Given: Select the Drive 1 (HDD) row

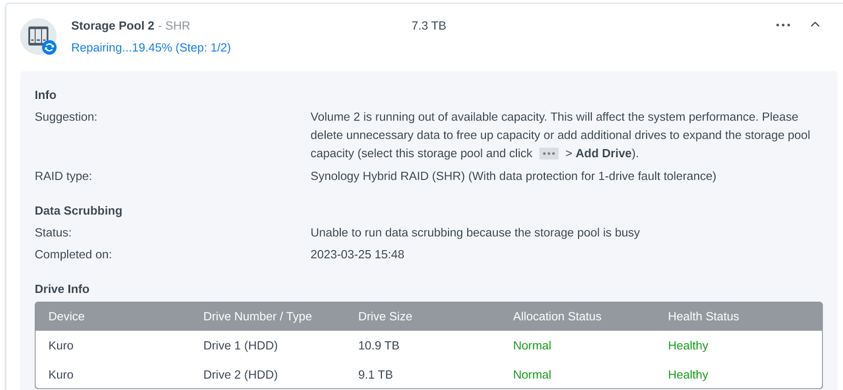Looking at the screenshot, I should tap(429, 345).
